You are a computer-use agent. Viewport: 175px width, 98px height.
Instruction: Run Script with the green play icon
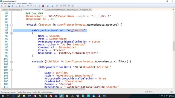pos(36,6)
